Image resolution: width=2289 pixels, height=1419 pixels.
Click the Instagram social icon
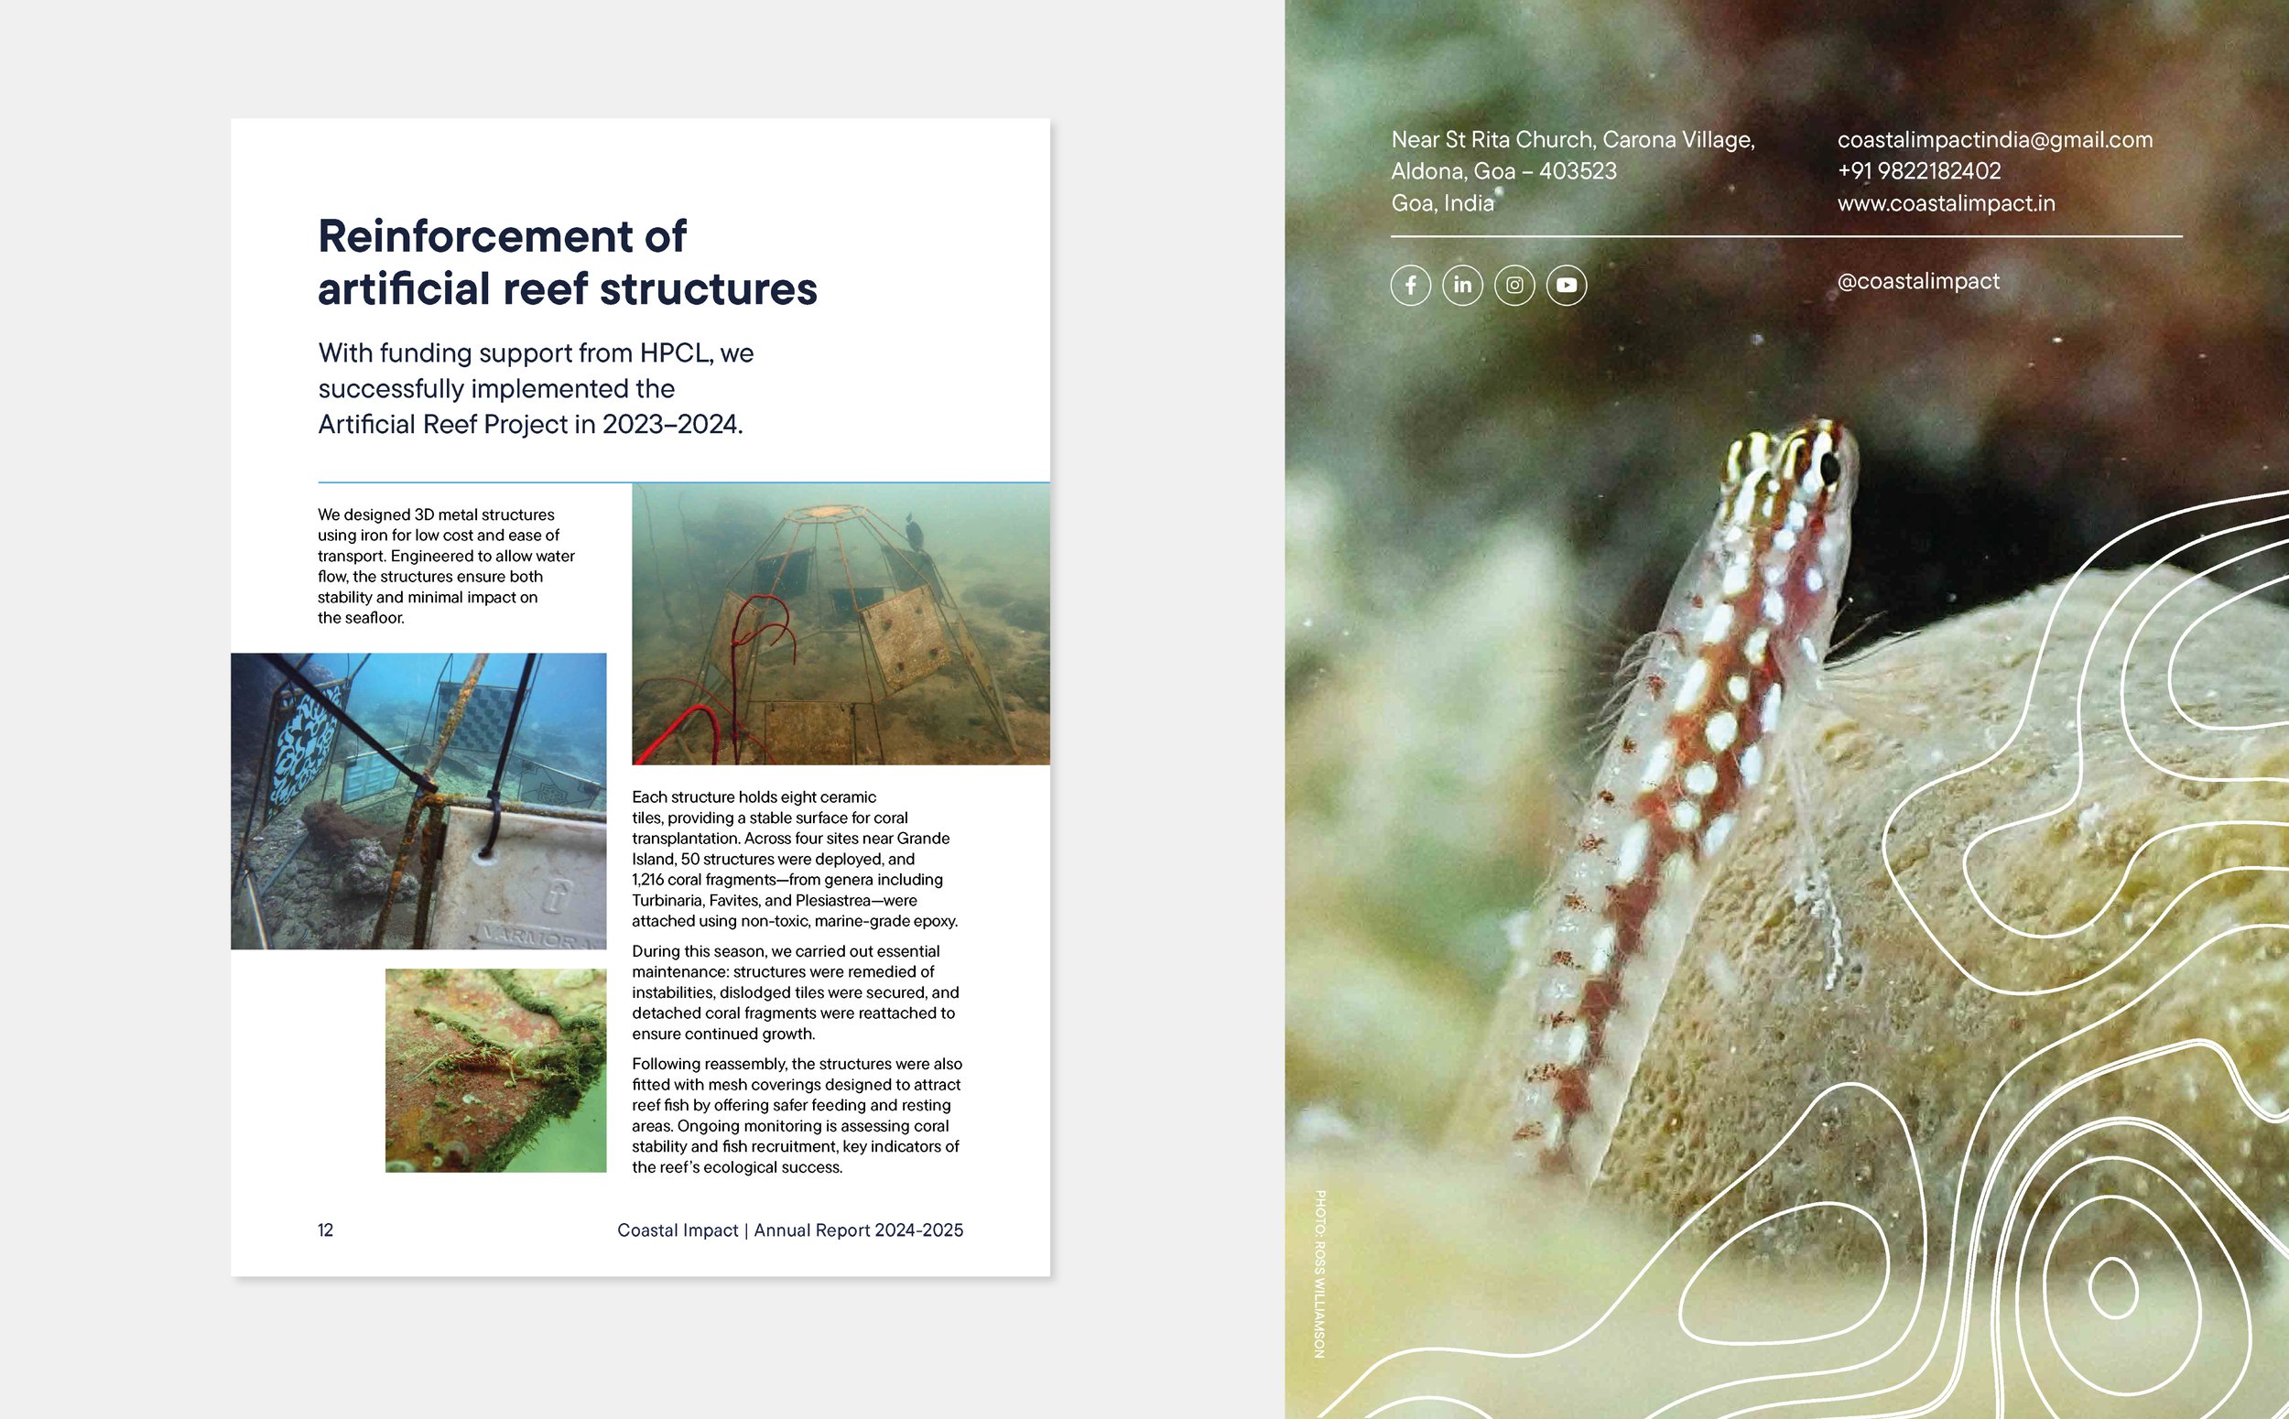point(1513,286)
